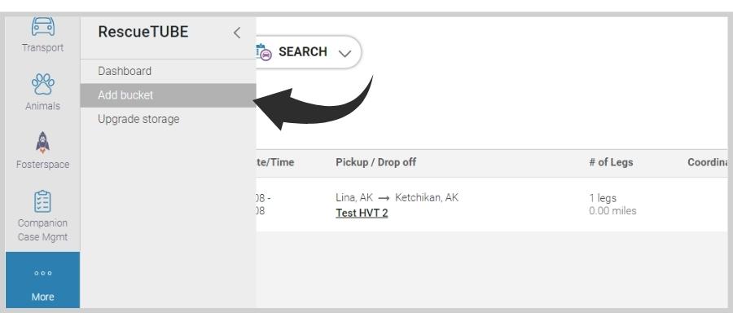This screenshot has height=326, width=733.
Task: Click the SEARCH label in the pill
Action: coord(302,51)
